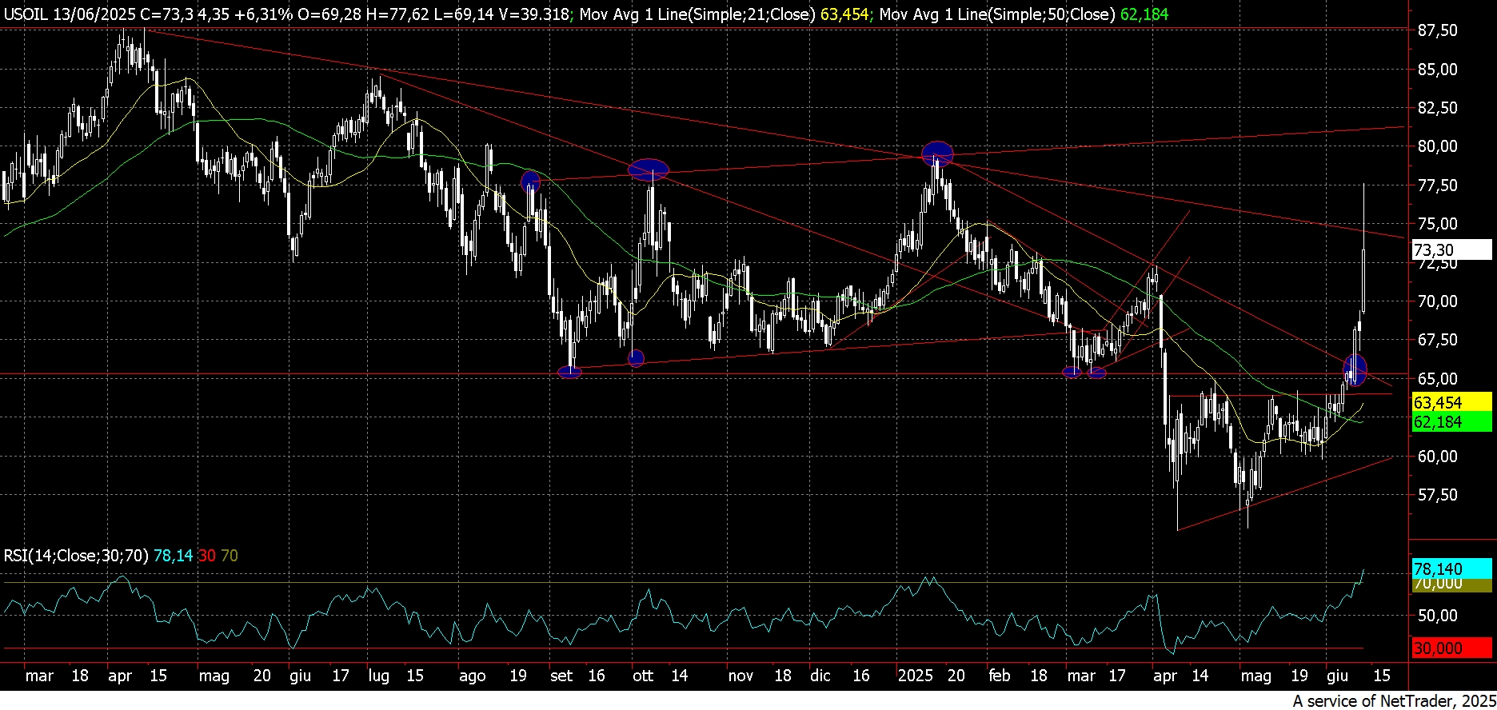This screenshot has height=710, width=1497.
Task: Click the 57,50 price axis label
Action: pyautogui.click(x=1437, y=495)
